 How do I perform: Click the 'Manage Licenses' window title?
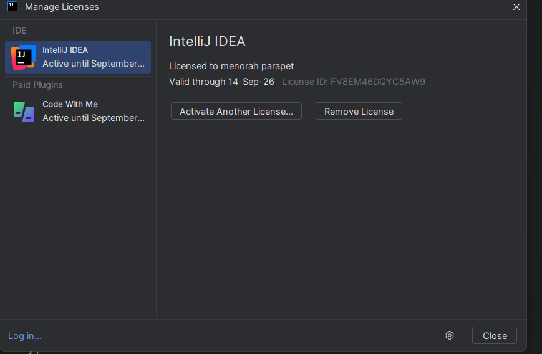coord(62,7)
